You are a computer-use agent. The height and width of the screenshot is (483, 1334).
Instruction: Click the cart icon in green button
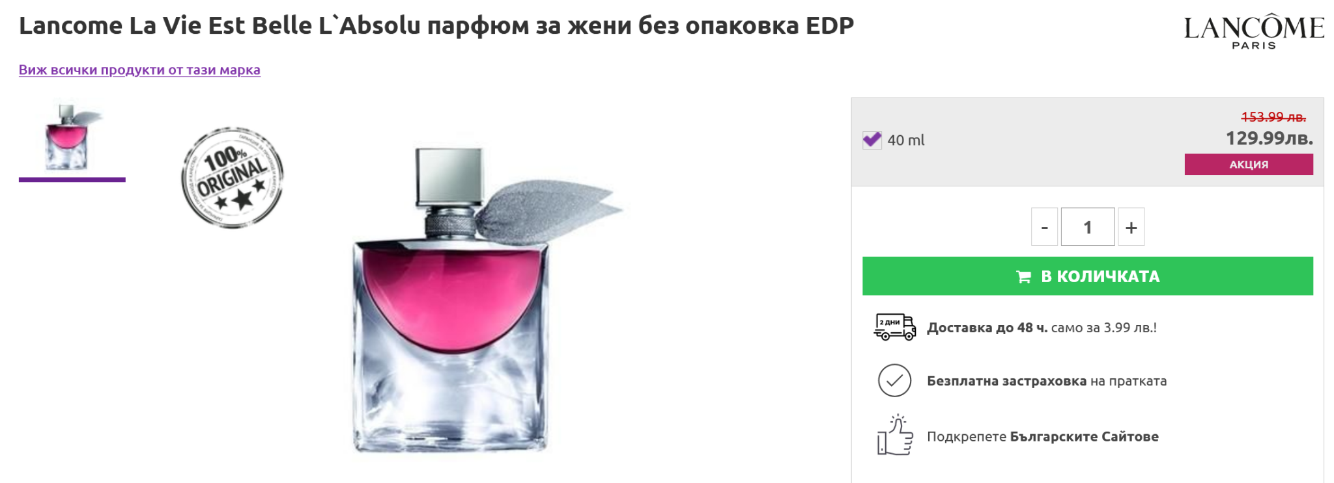coord(1023,277)
